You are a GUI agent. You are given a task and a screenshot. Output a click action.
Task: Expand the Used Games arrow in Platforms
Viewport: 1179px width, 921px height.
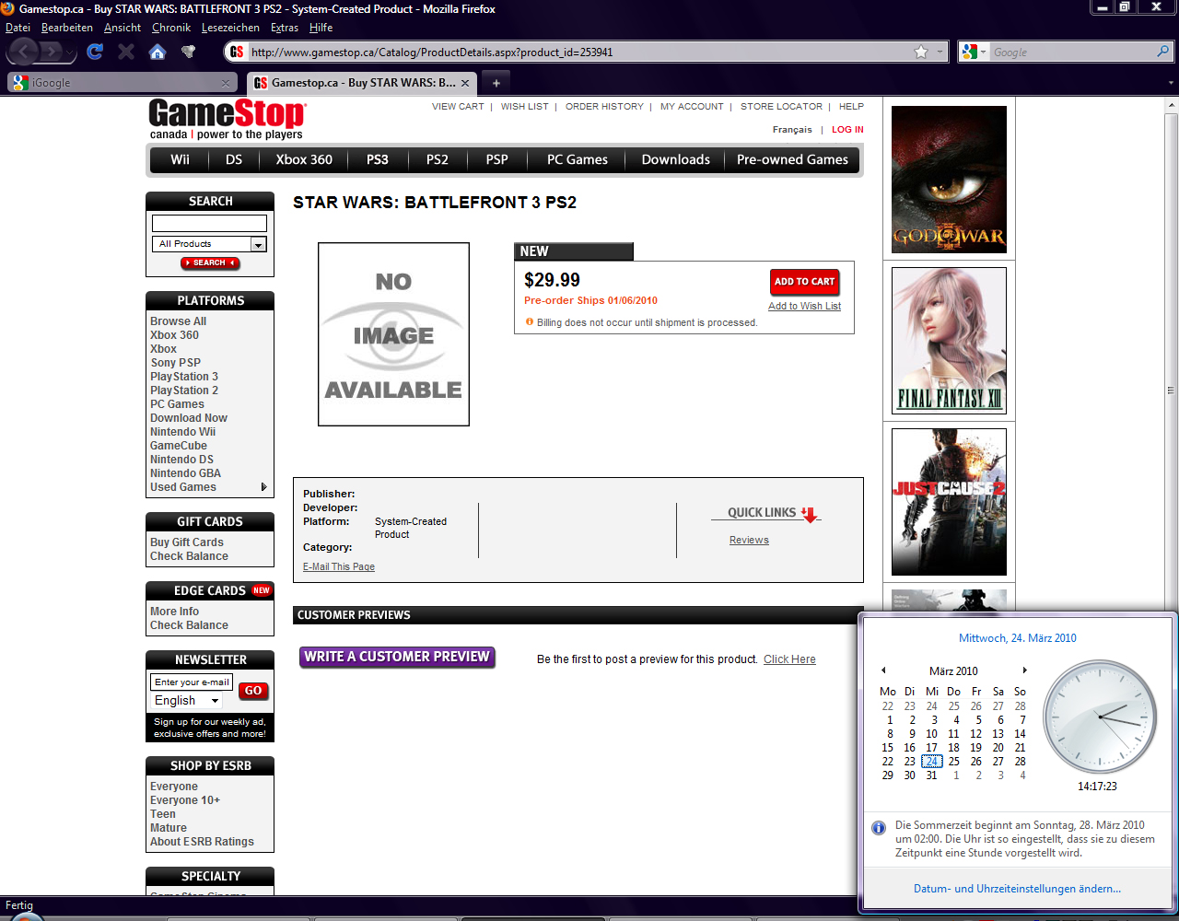[264, 487]
